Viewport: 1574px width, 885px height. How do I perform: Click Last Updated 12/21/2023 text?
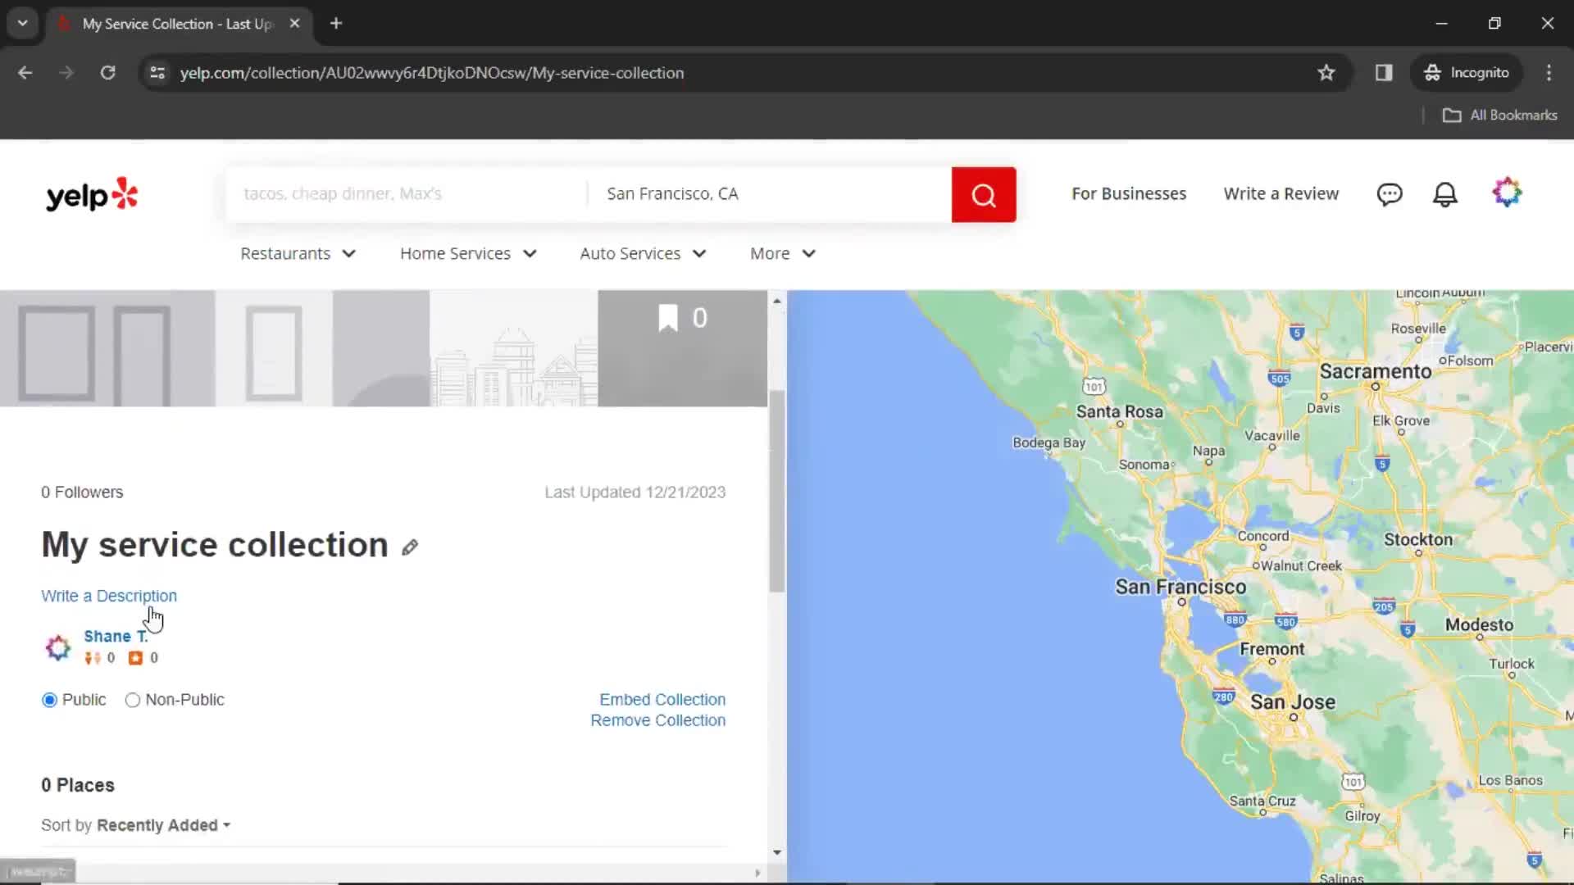tap(635, 492)
